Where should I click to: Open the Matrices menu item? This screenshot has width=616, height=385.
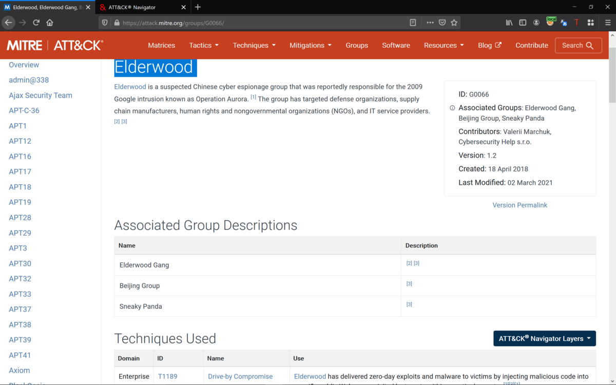pyautogui.click(x=161, y=45)
